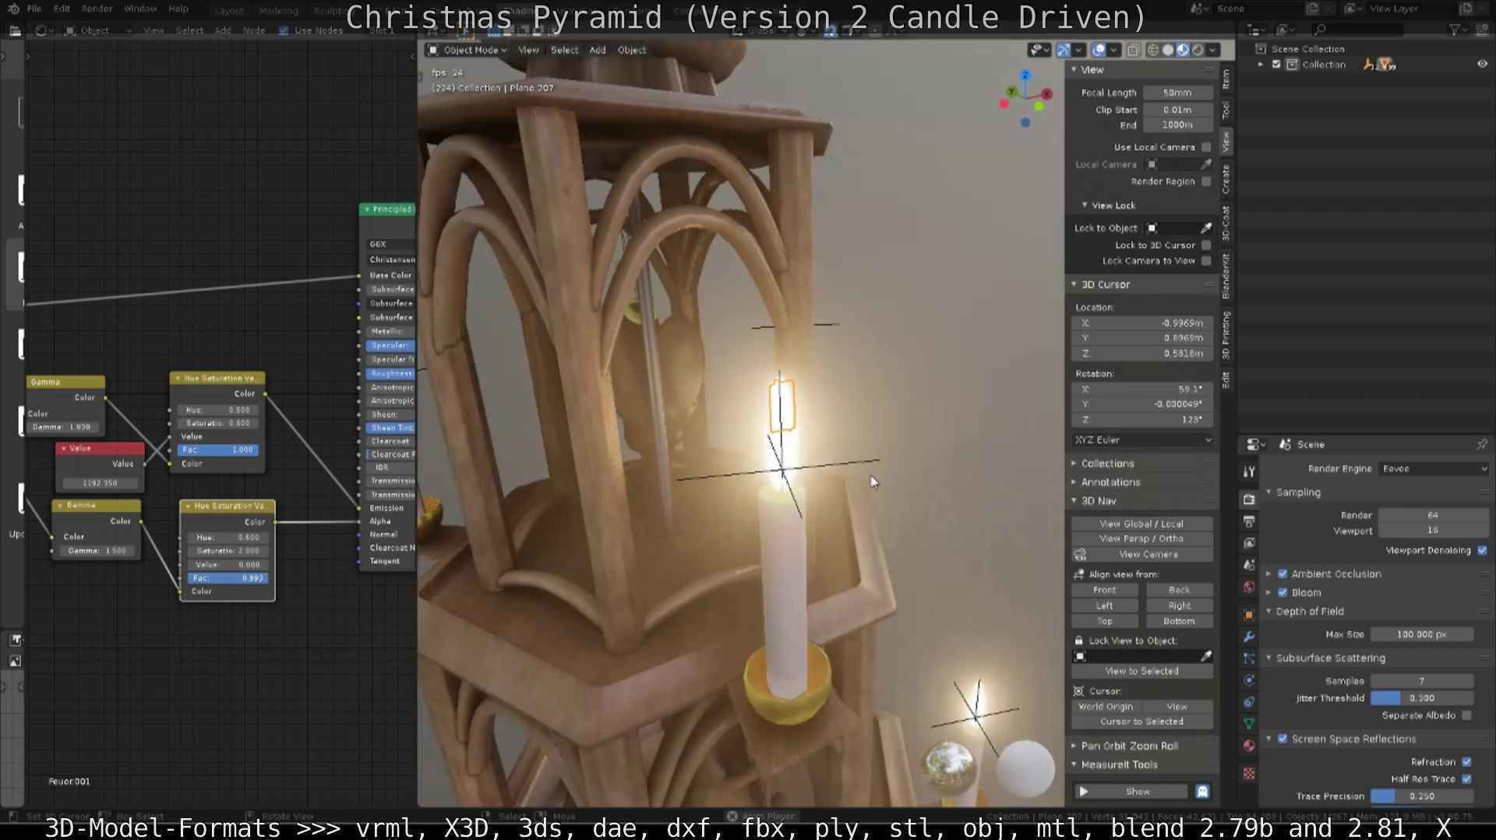The image size is (1496, 840).
Task: Disable Viewport Denoising checkbox
Action: [x=1482, y=551]
